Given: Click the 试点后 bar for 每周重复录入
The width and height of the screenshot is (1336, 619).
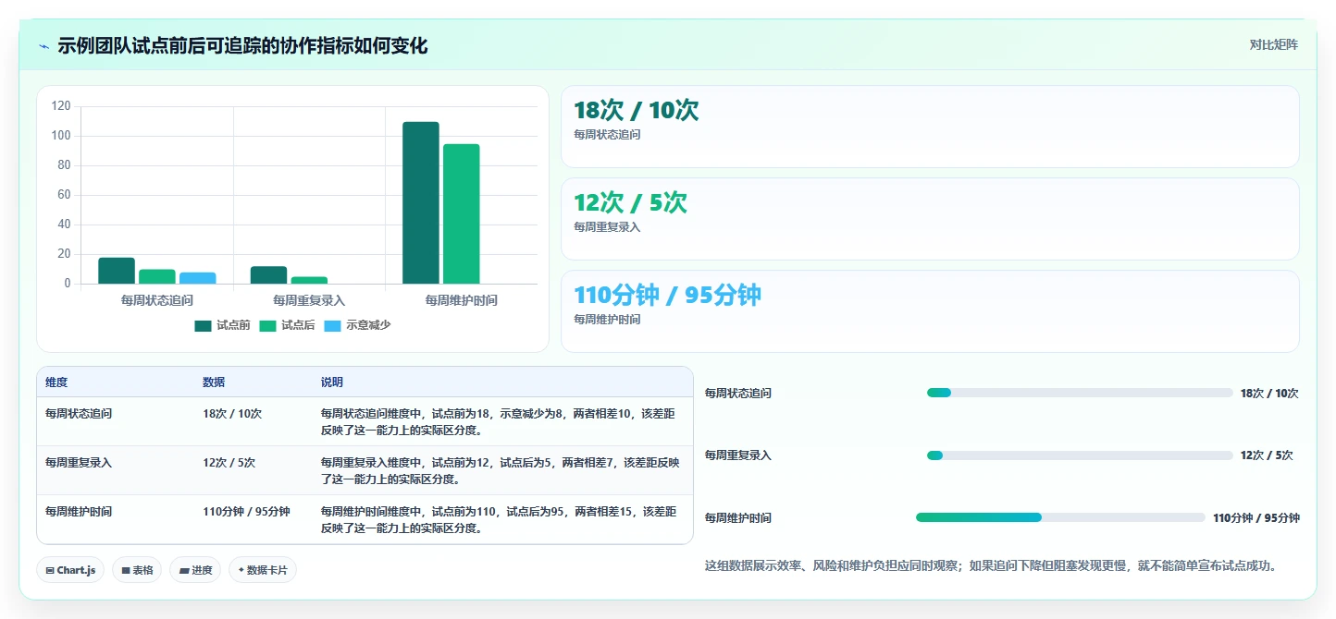Looking at the screenshot, I should [x=309, y=280].
